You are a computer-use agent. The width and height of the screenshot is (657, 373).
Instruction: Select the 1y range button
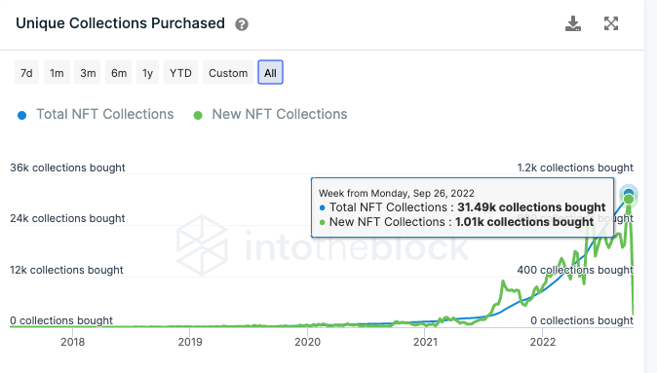pos(147,72)
